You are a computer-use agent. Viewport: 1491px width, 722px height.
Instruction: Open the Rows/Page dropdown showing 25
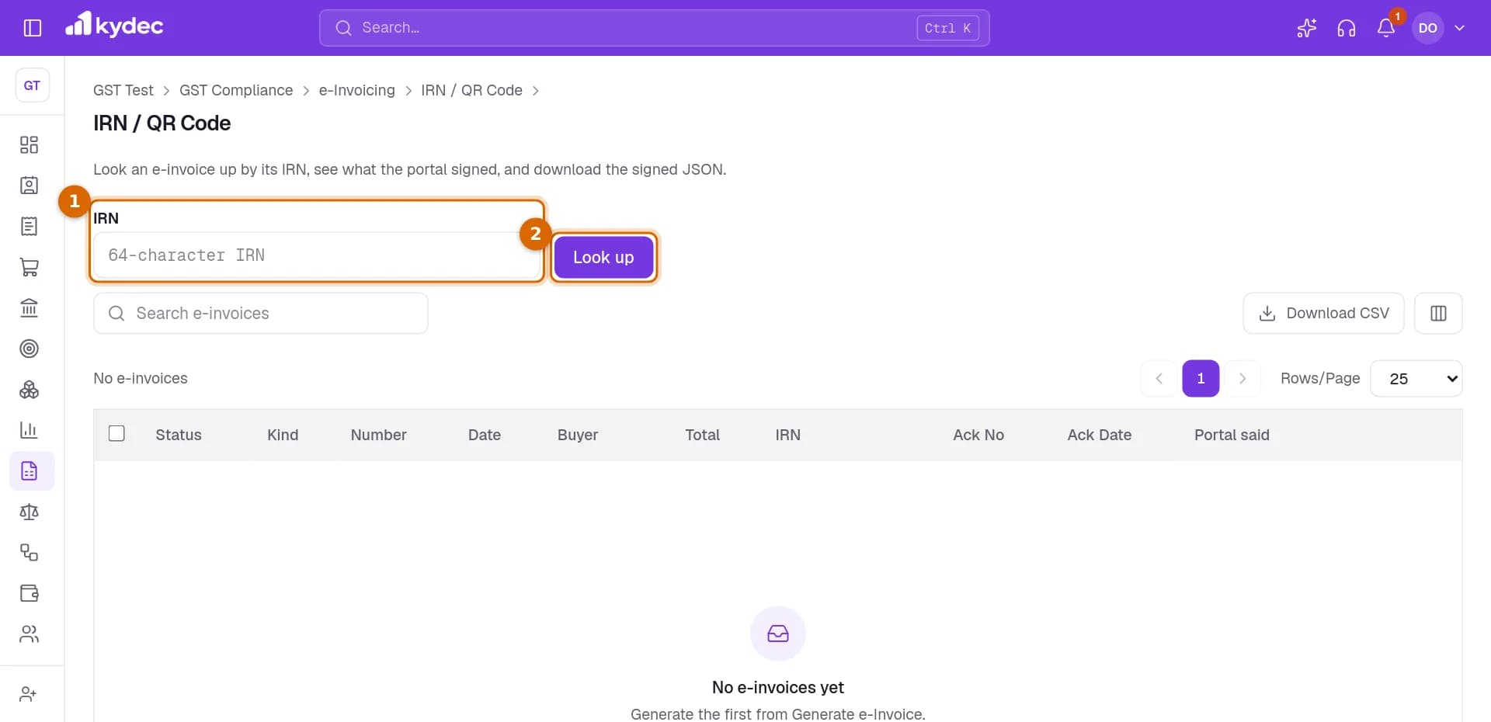[x=1416, y=379]
